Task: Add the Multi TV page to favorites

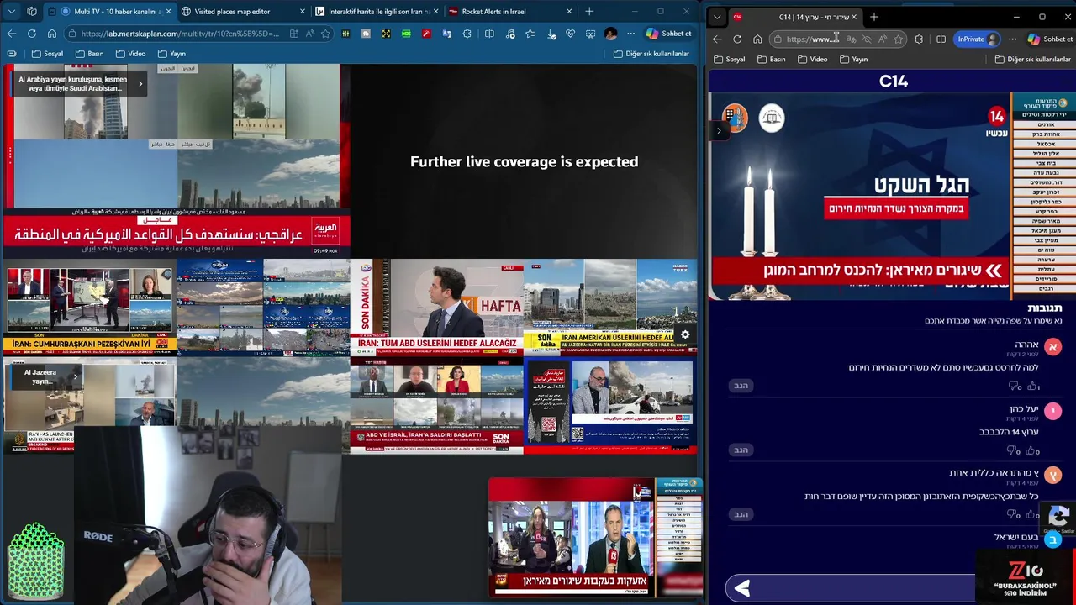Action: coord(325,34)
